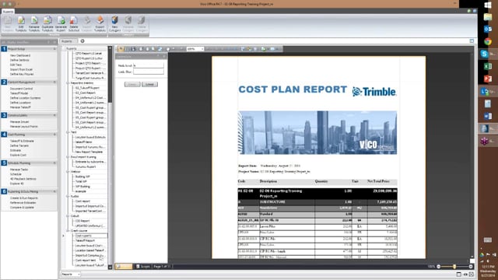This screenshot has width=498, height=280.
Task: Click the cover page city skyline image
Action: [317, 133]
